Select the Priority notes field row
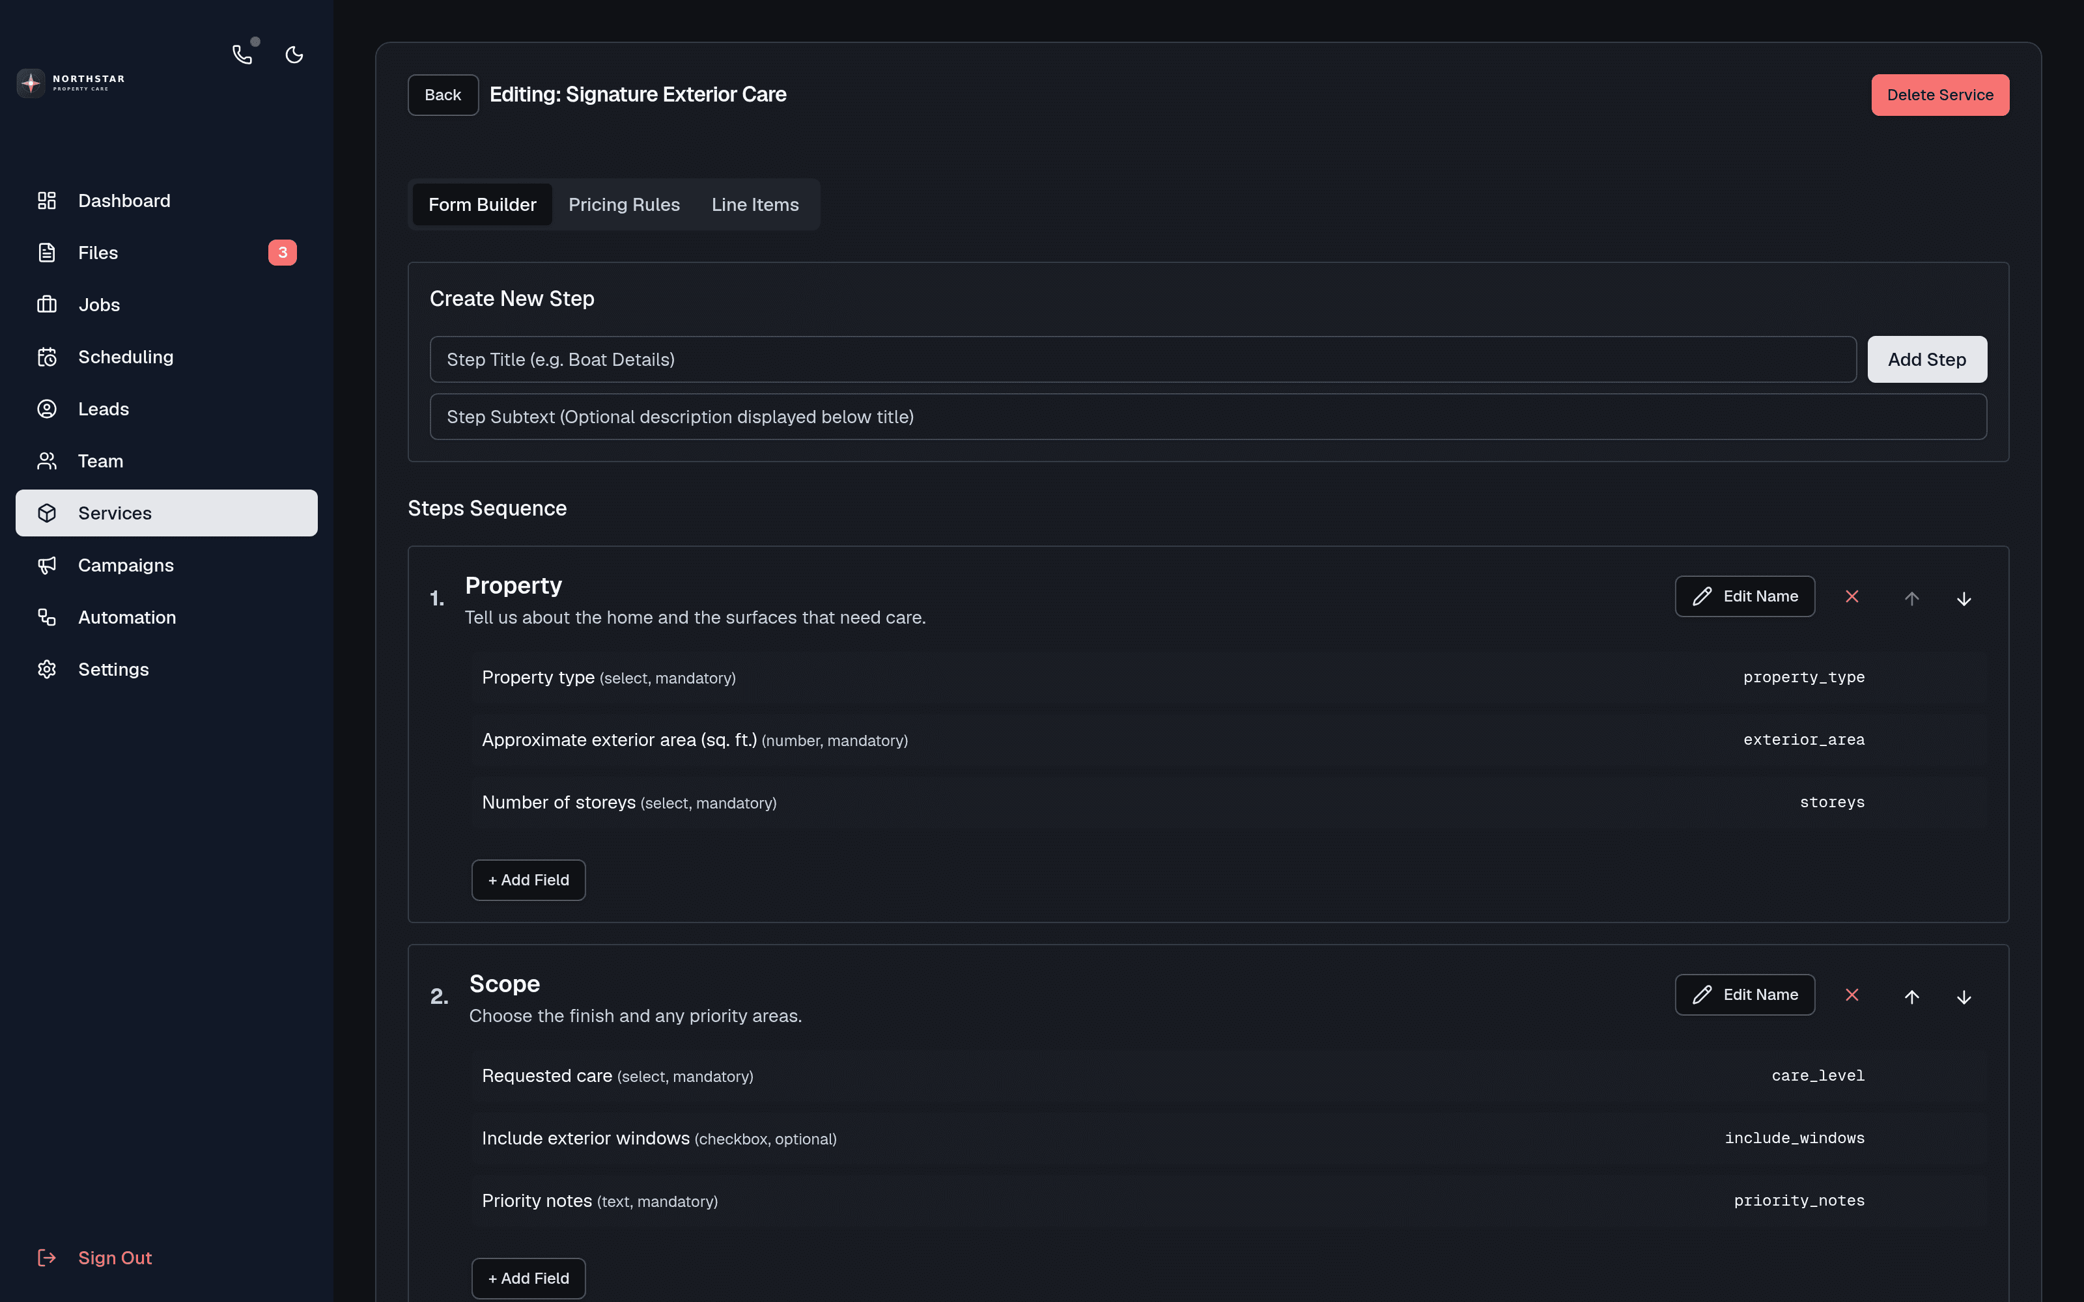2084x1302 pixels. coord(1228,1201)
